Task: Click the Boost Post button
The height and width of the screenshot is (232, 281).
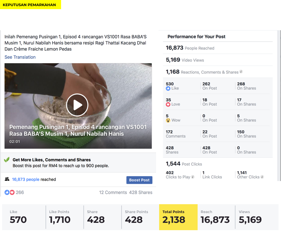Action: coord(139,180)
